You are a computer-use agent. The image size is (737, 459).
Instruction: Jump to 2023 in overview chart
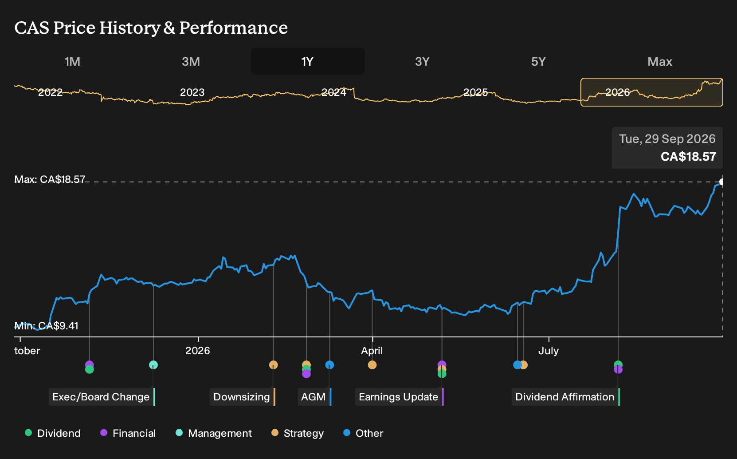pos(192,92)
